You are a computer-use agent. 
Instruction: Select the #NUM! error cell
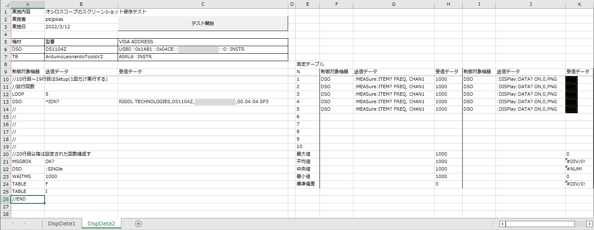579,169
